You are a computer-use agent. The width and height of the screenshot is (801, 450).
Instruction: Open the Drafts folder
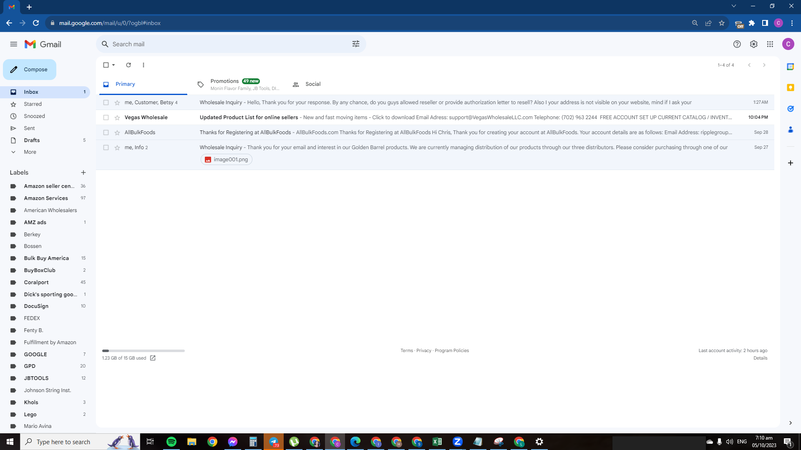45,140
